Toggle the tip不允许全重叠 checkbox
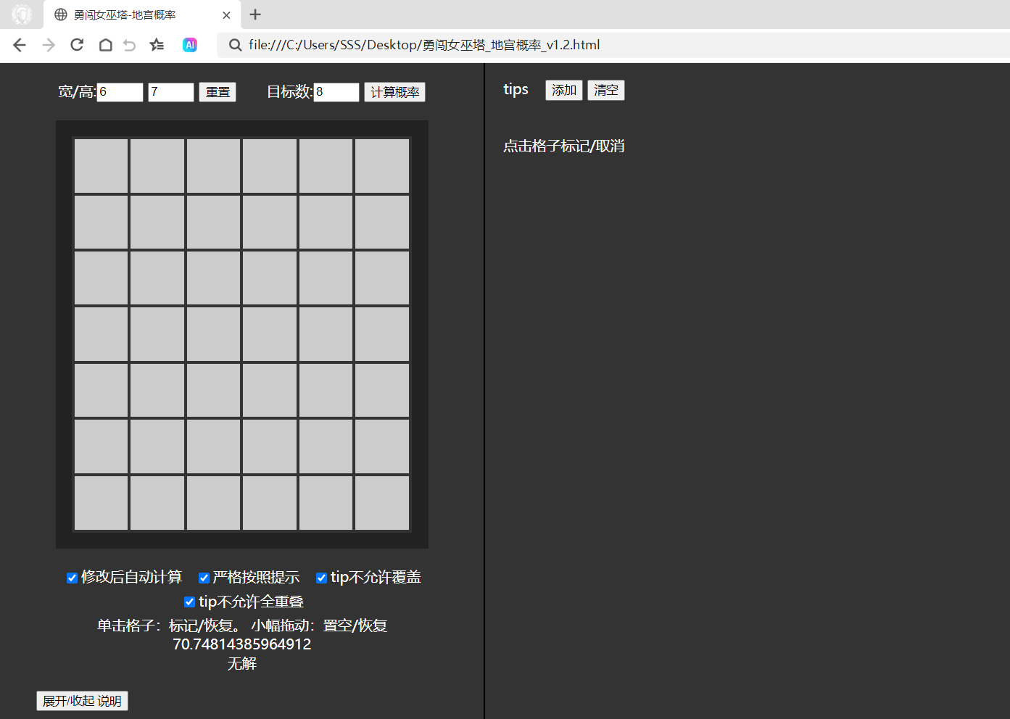Screen dimensions: 1010x719 (189, 602)
